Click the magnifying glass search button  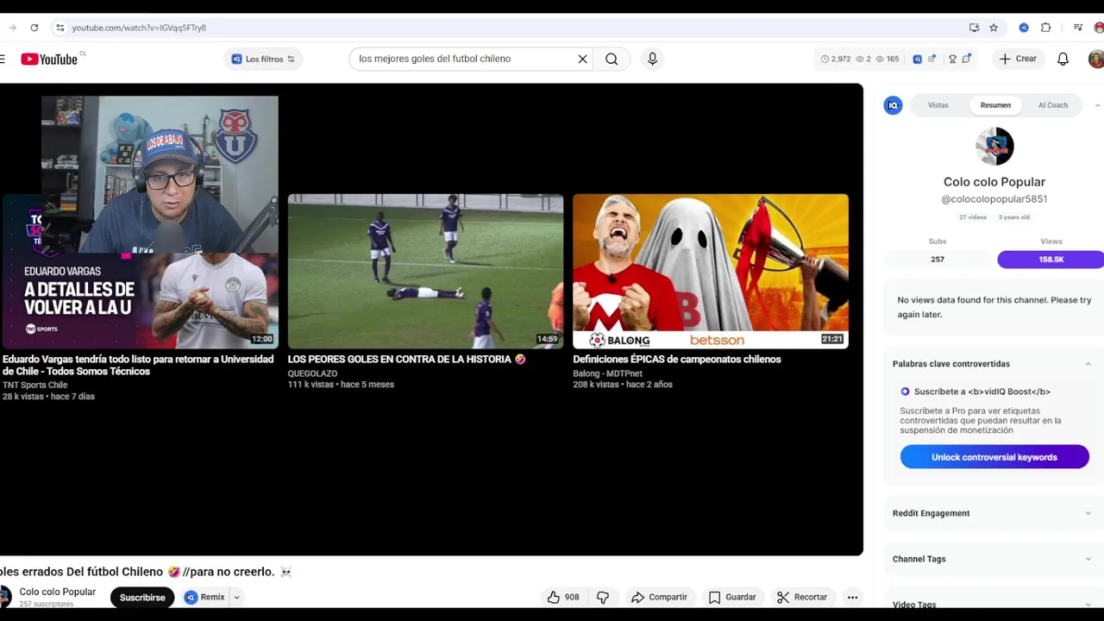pos(612,59)
